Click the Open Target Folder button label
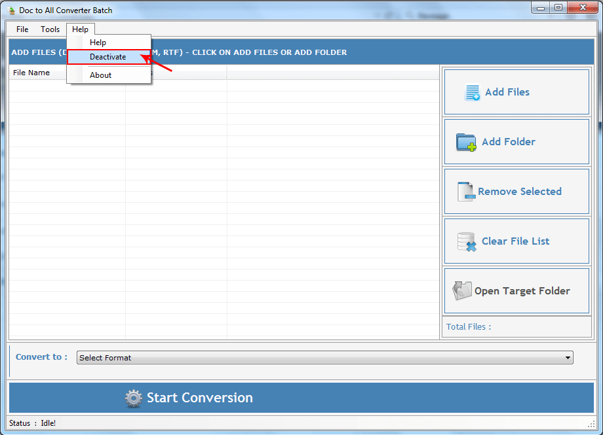 (x=522, y=291)
